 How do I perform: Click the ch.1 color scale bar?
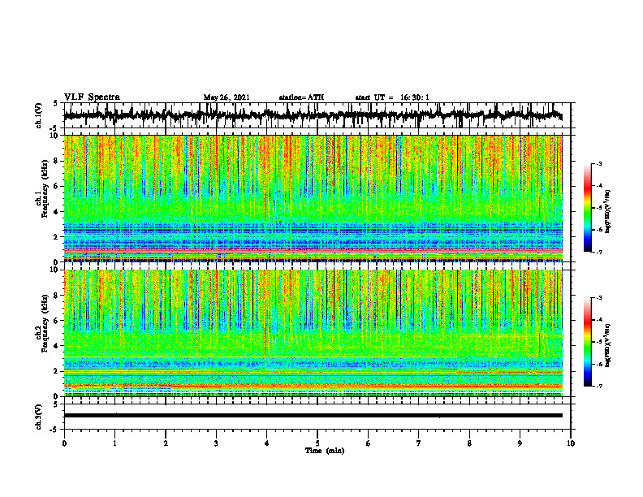pos(587,208)
